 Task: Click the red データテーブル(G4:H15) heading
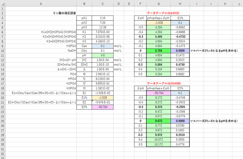click(x=163, y=13)
